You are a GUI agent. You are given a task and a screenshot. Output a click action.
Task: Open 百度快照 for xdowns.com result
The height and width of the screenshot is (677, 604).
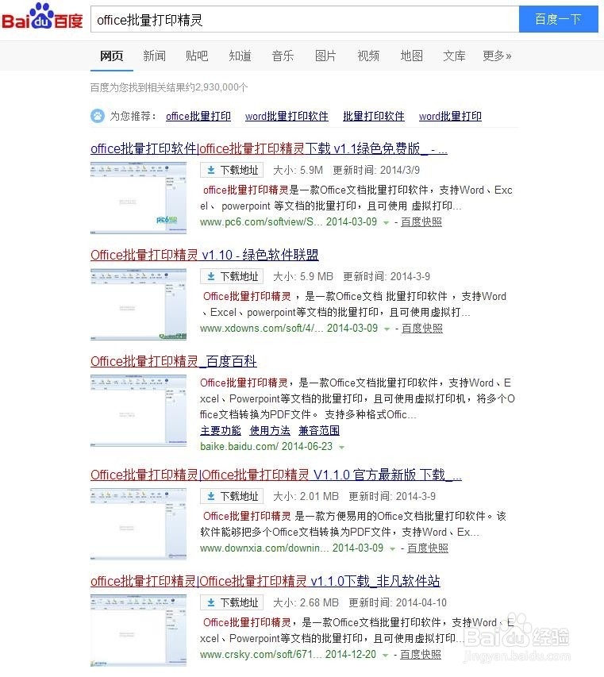[x=422, y=328]
